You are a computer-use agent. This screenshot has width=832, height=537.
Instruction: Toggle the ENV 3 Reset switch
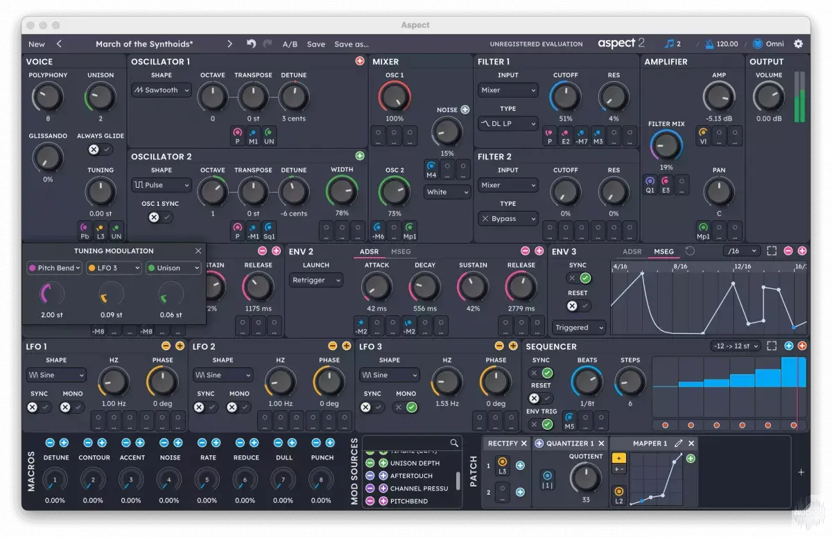coord(578,306)
